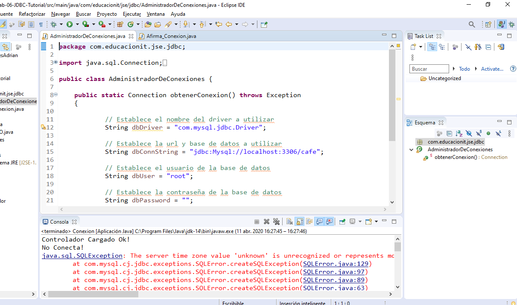Start debugging with the bug icon

[x=54, y=25]
